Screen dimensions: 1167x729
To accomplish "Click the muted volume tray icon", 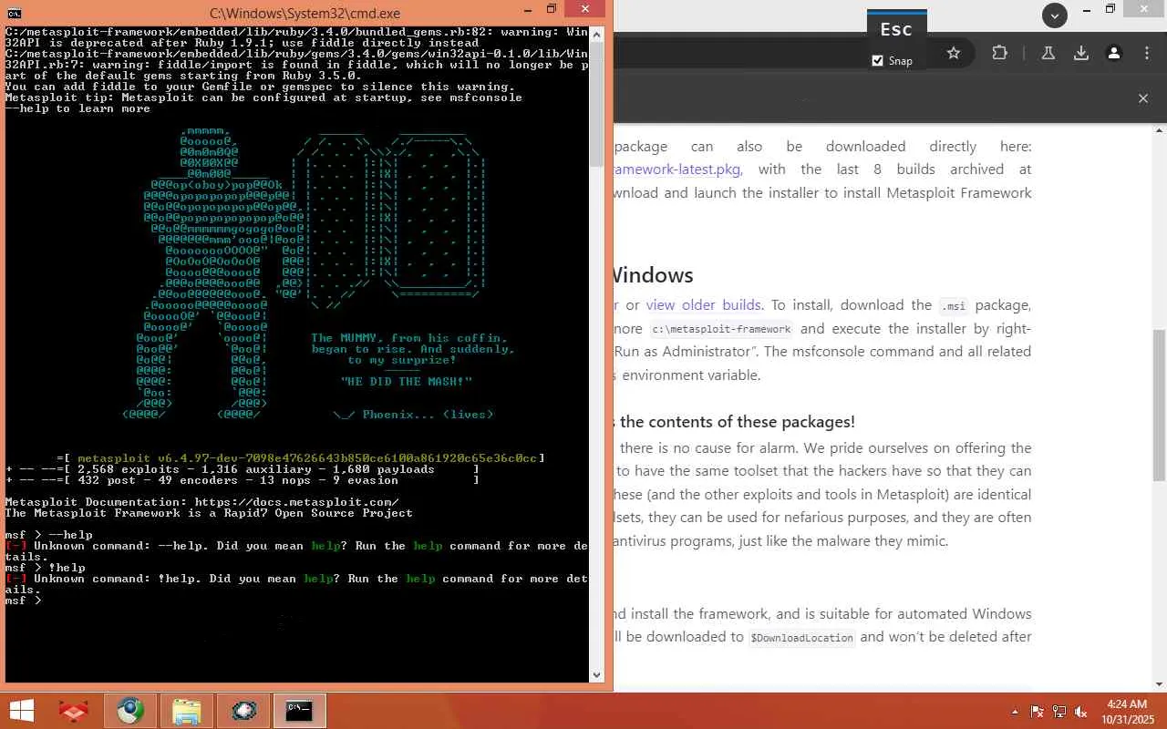I will (1081, 712).
